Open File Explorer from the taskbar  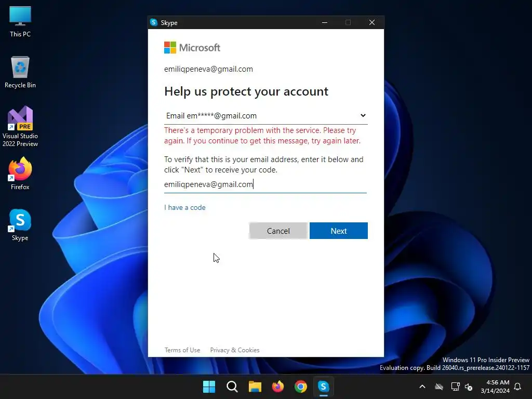[255, 387]
